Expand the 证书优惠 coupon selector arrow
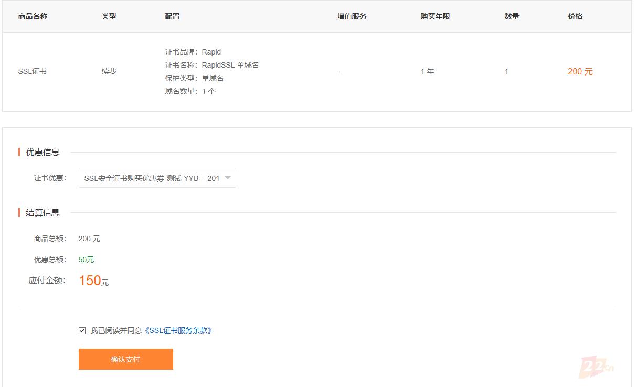Image resolution: width=636 pixels, height=387 pixels. (x=228, y=178)
